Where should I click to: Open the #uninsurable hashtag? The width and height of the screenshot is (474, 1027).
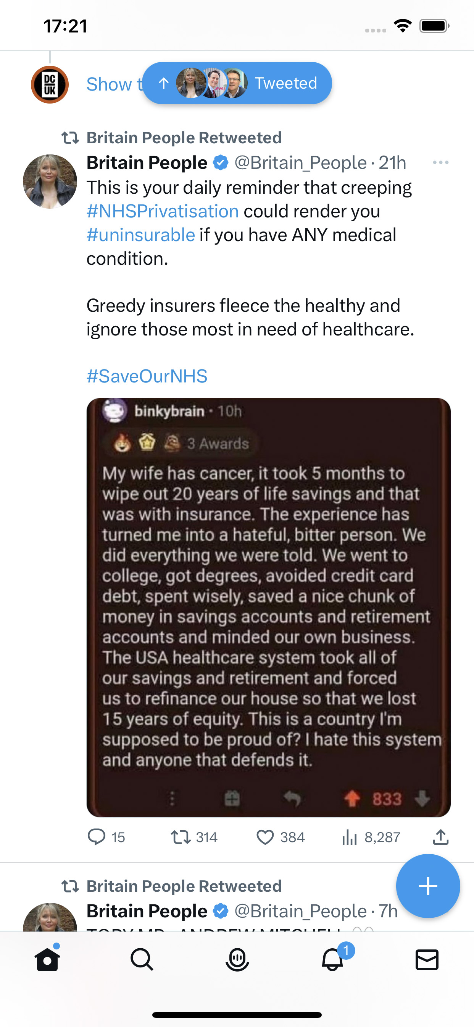point(140,235)
